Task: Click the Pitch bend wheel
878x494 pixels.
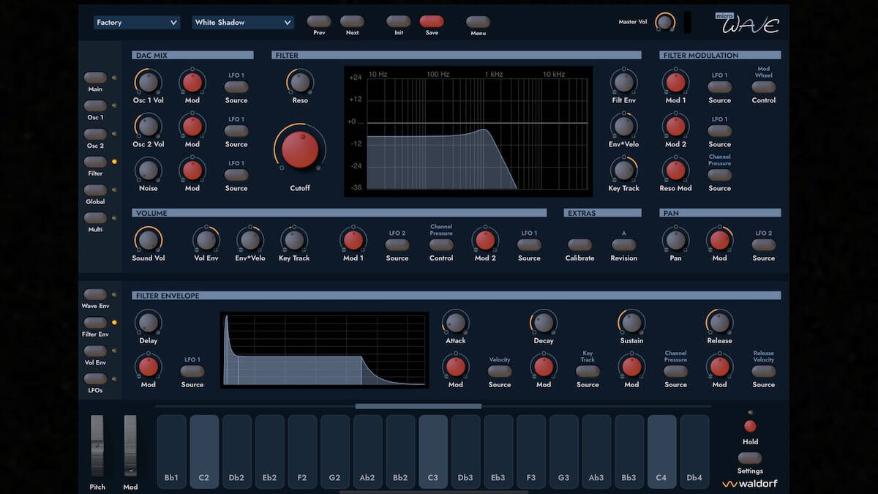Action: pyautogui.click(x=97, y=446)
